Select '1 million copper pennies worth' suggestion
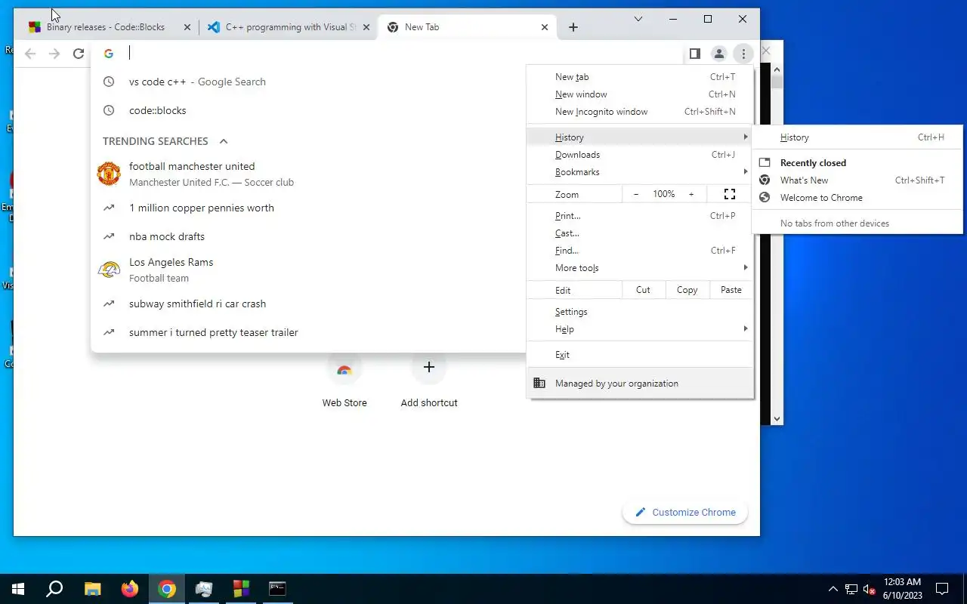The height and width of the screenshot is (604, 967). click(308, 208)
